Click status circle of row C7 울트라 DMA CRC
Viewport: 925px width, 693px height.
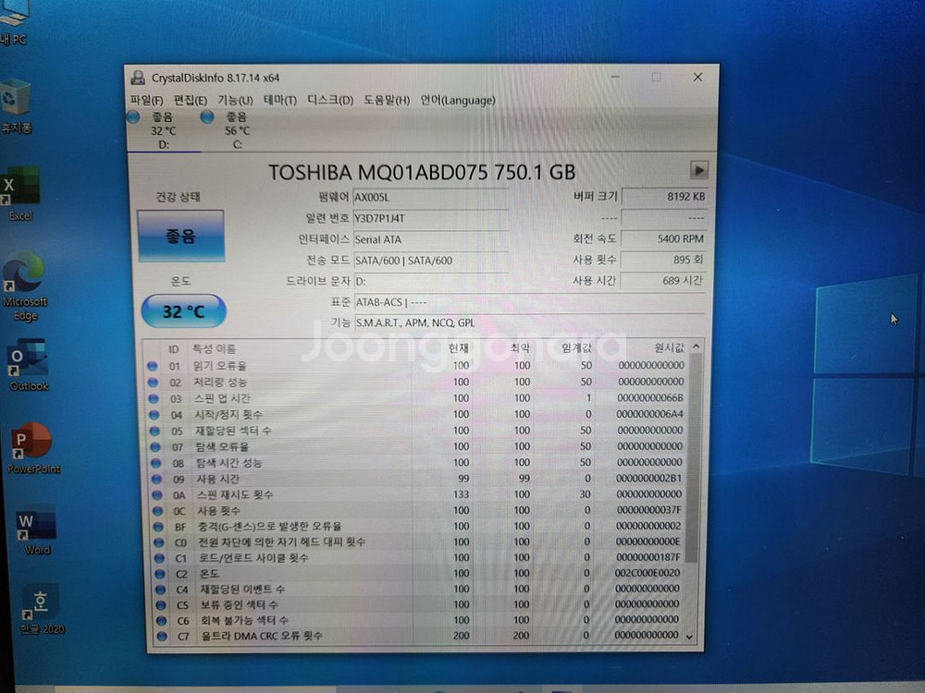(162, 636)
